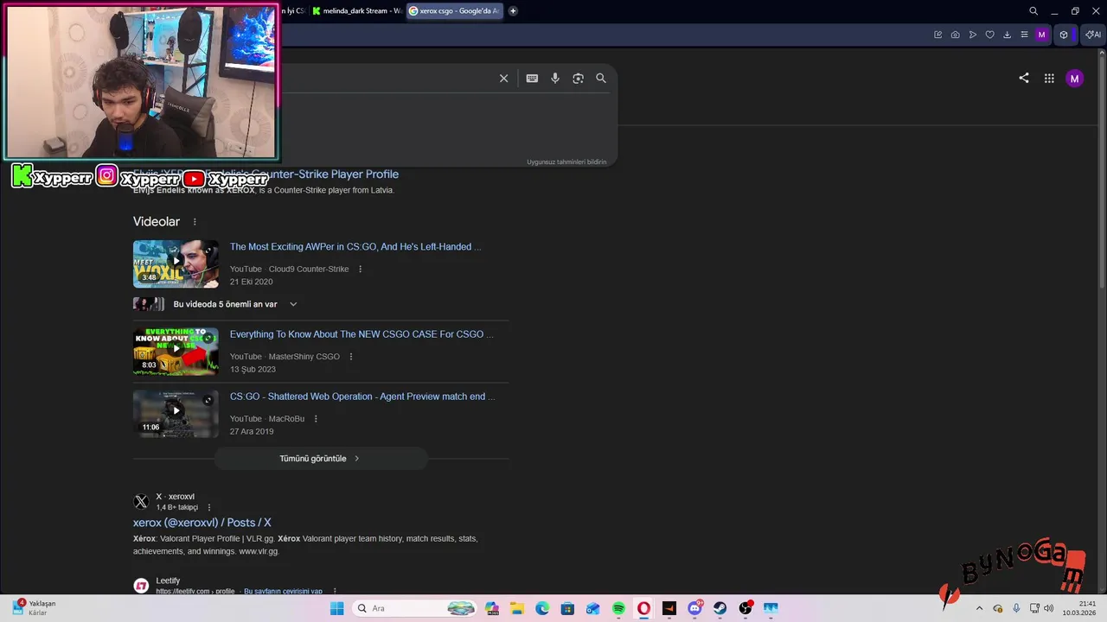Open Steam from taskbar

[x=720, y=608]
